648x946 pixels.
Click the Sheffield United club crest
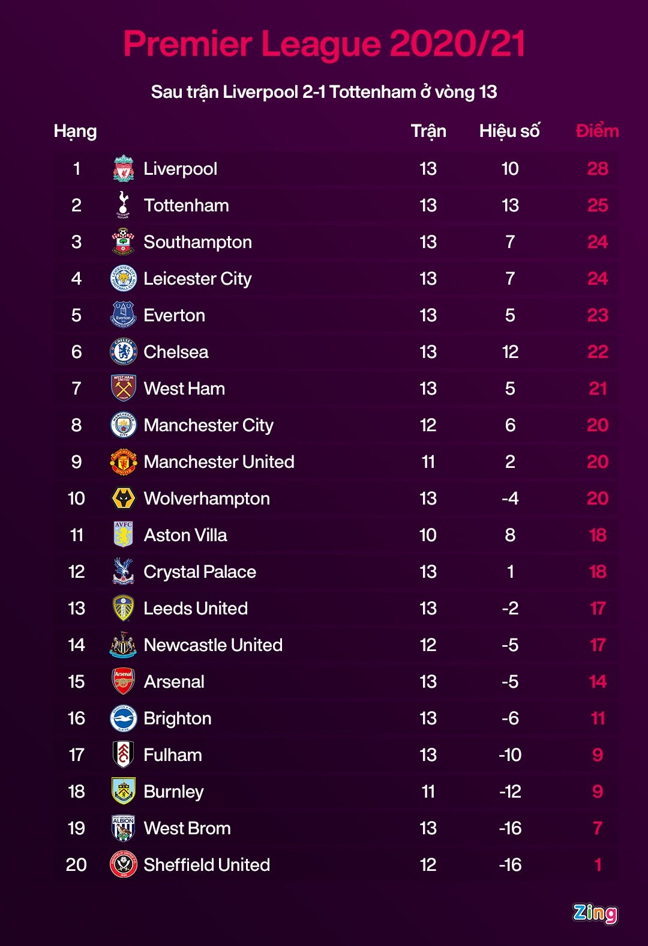[124, 865]
